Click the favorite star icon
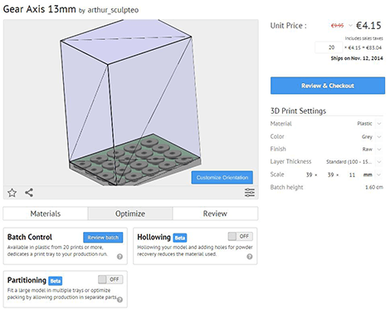This screenshot has height=315, width=390. coord(12,193)
